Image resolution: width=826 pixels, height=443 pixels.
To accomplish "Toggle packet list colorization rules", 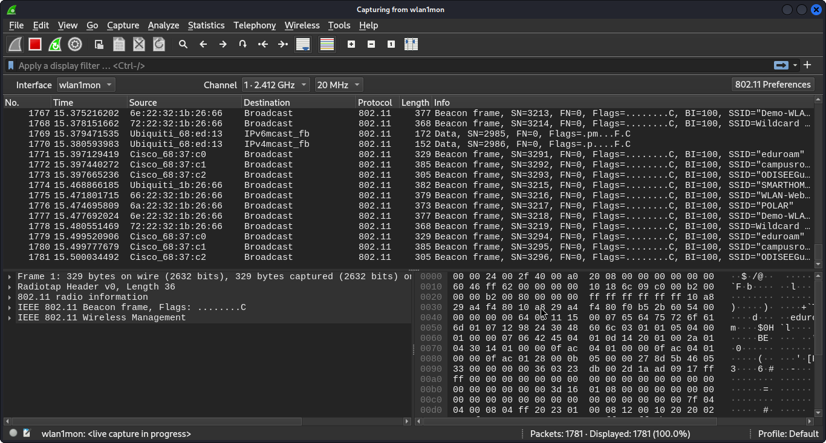I will pyautogui.click(x=327, y=44).
